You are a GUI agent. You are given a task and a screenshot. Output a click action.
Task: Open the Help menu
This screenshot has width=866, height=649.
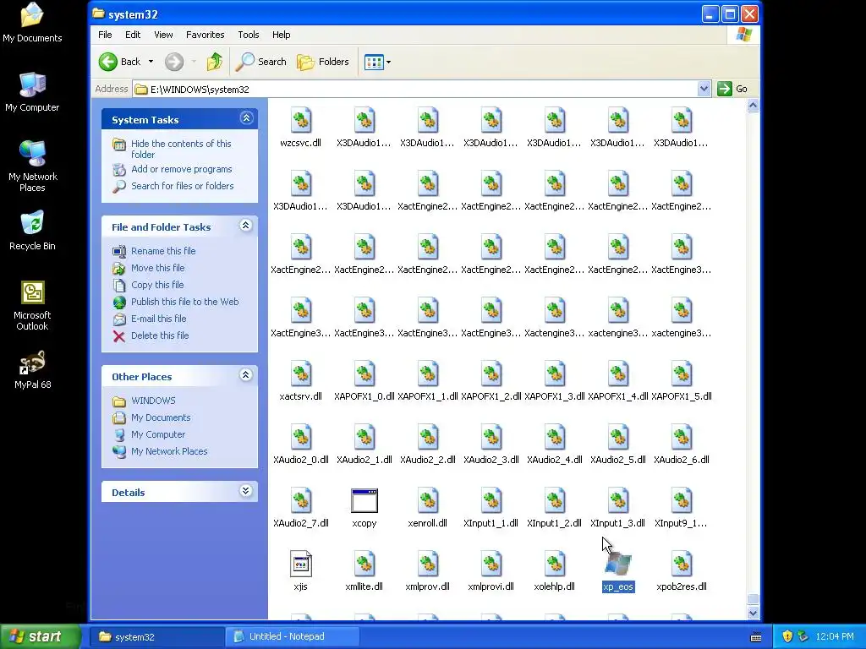point(281,35)
